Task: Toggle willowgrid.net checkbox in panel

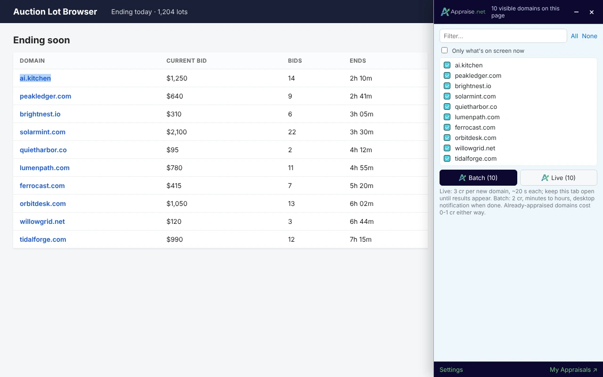Action: coord(447,148)
